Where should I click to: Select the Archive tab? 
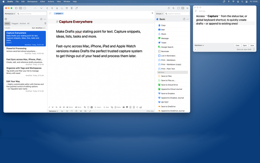[x=23, y=24]
